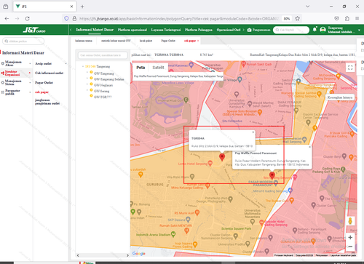Click the user avatar icon
This screenshot has width=364, height=264.
tap(323, 30)
